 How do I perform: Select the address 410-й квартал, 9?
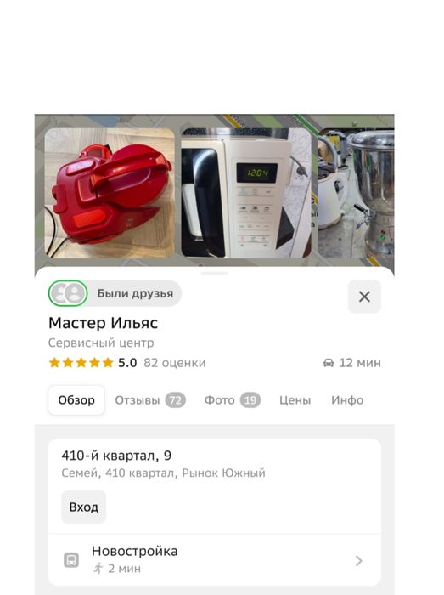pos(116,456)
